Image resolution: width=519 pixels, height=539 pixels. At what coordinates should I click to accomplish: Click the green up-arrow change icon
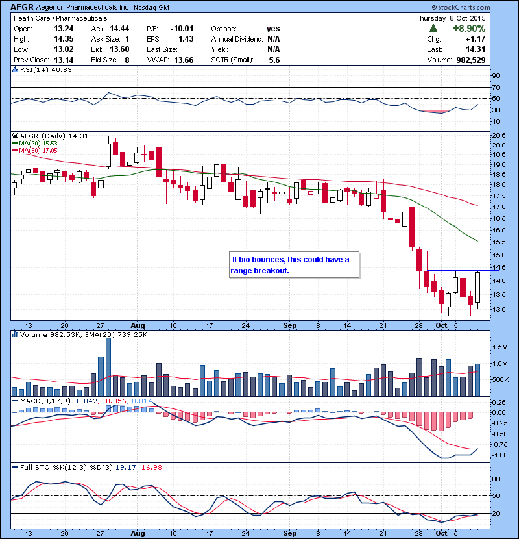point(433,28)
